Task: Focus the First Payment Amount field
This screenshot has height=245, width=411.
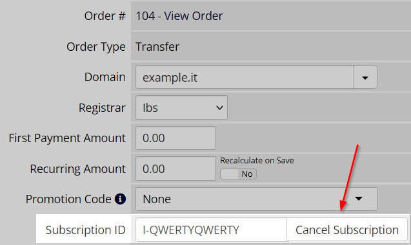Action: 175,138
